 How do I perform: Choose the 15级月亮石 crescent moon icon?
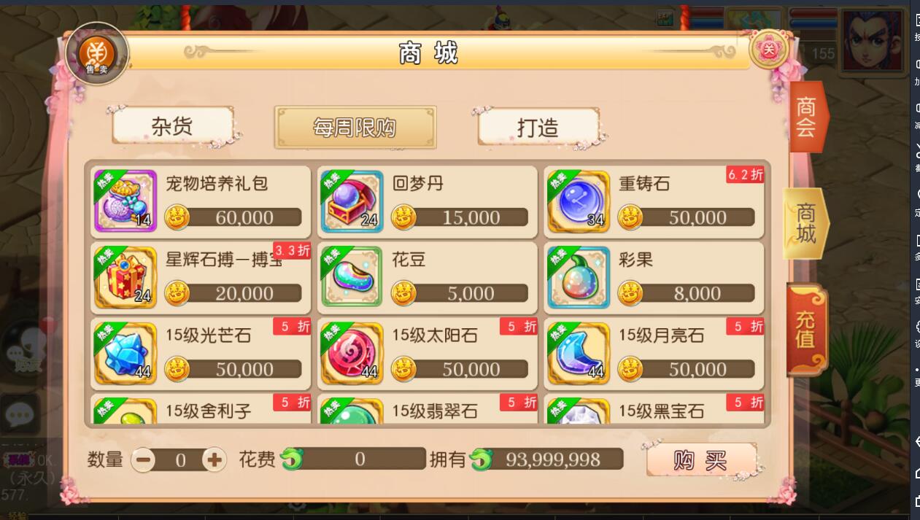pos(579,353)
